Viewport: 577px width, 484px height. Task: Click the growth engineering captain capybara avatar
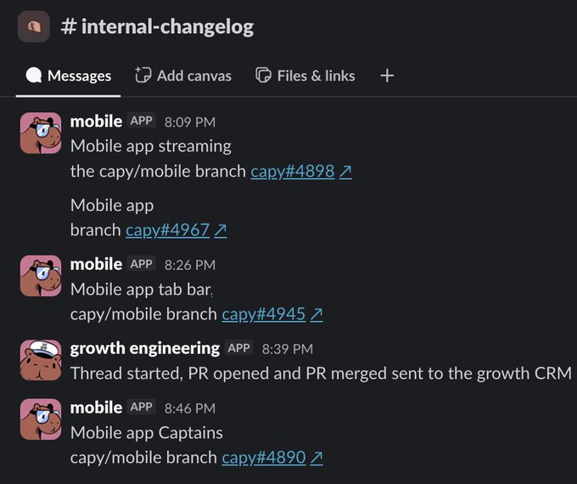coord(41,360)
